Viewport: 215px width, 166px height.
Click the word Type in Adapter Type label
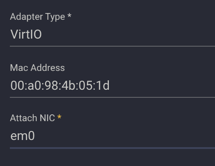point(55,17)
